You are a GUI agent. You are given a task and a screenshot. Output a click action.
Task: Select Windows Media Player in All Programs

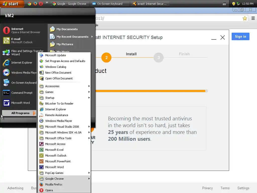click(x=65, y=121)
